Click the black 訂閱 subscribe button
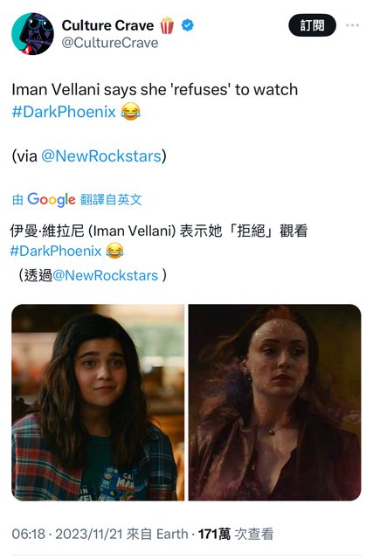373x559 pixels. tap(312, 25)
